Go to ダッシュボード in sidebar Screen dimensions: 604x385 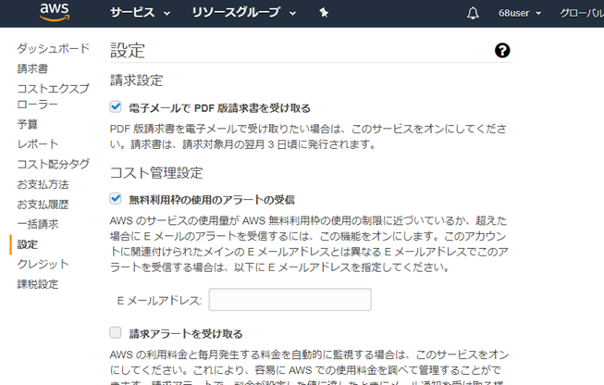pos(53,48)
